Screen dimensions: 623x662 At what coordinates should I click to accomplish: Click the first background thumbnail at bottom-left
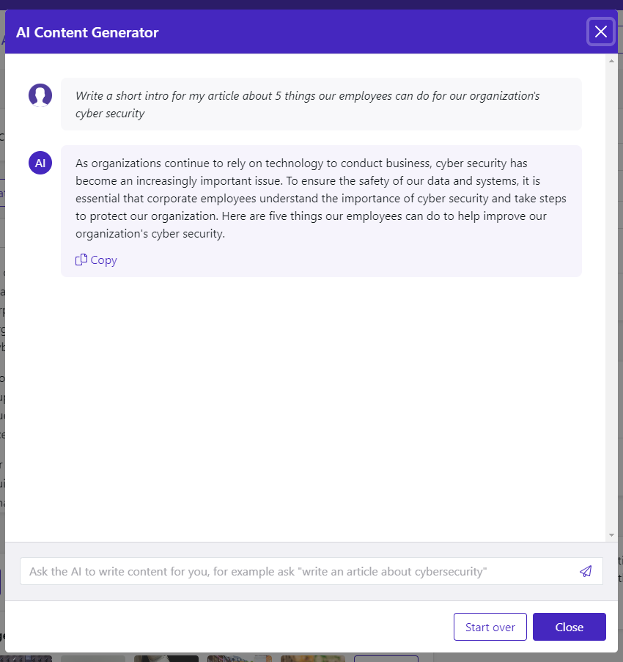[29, 658]
